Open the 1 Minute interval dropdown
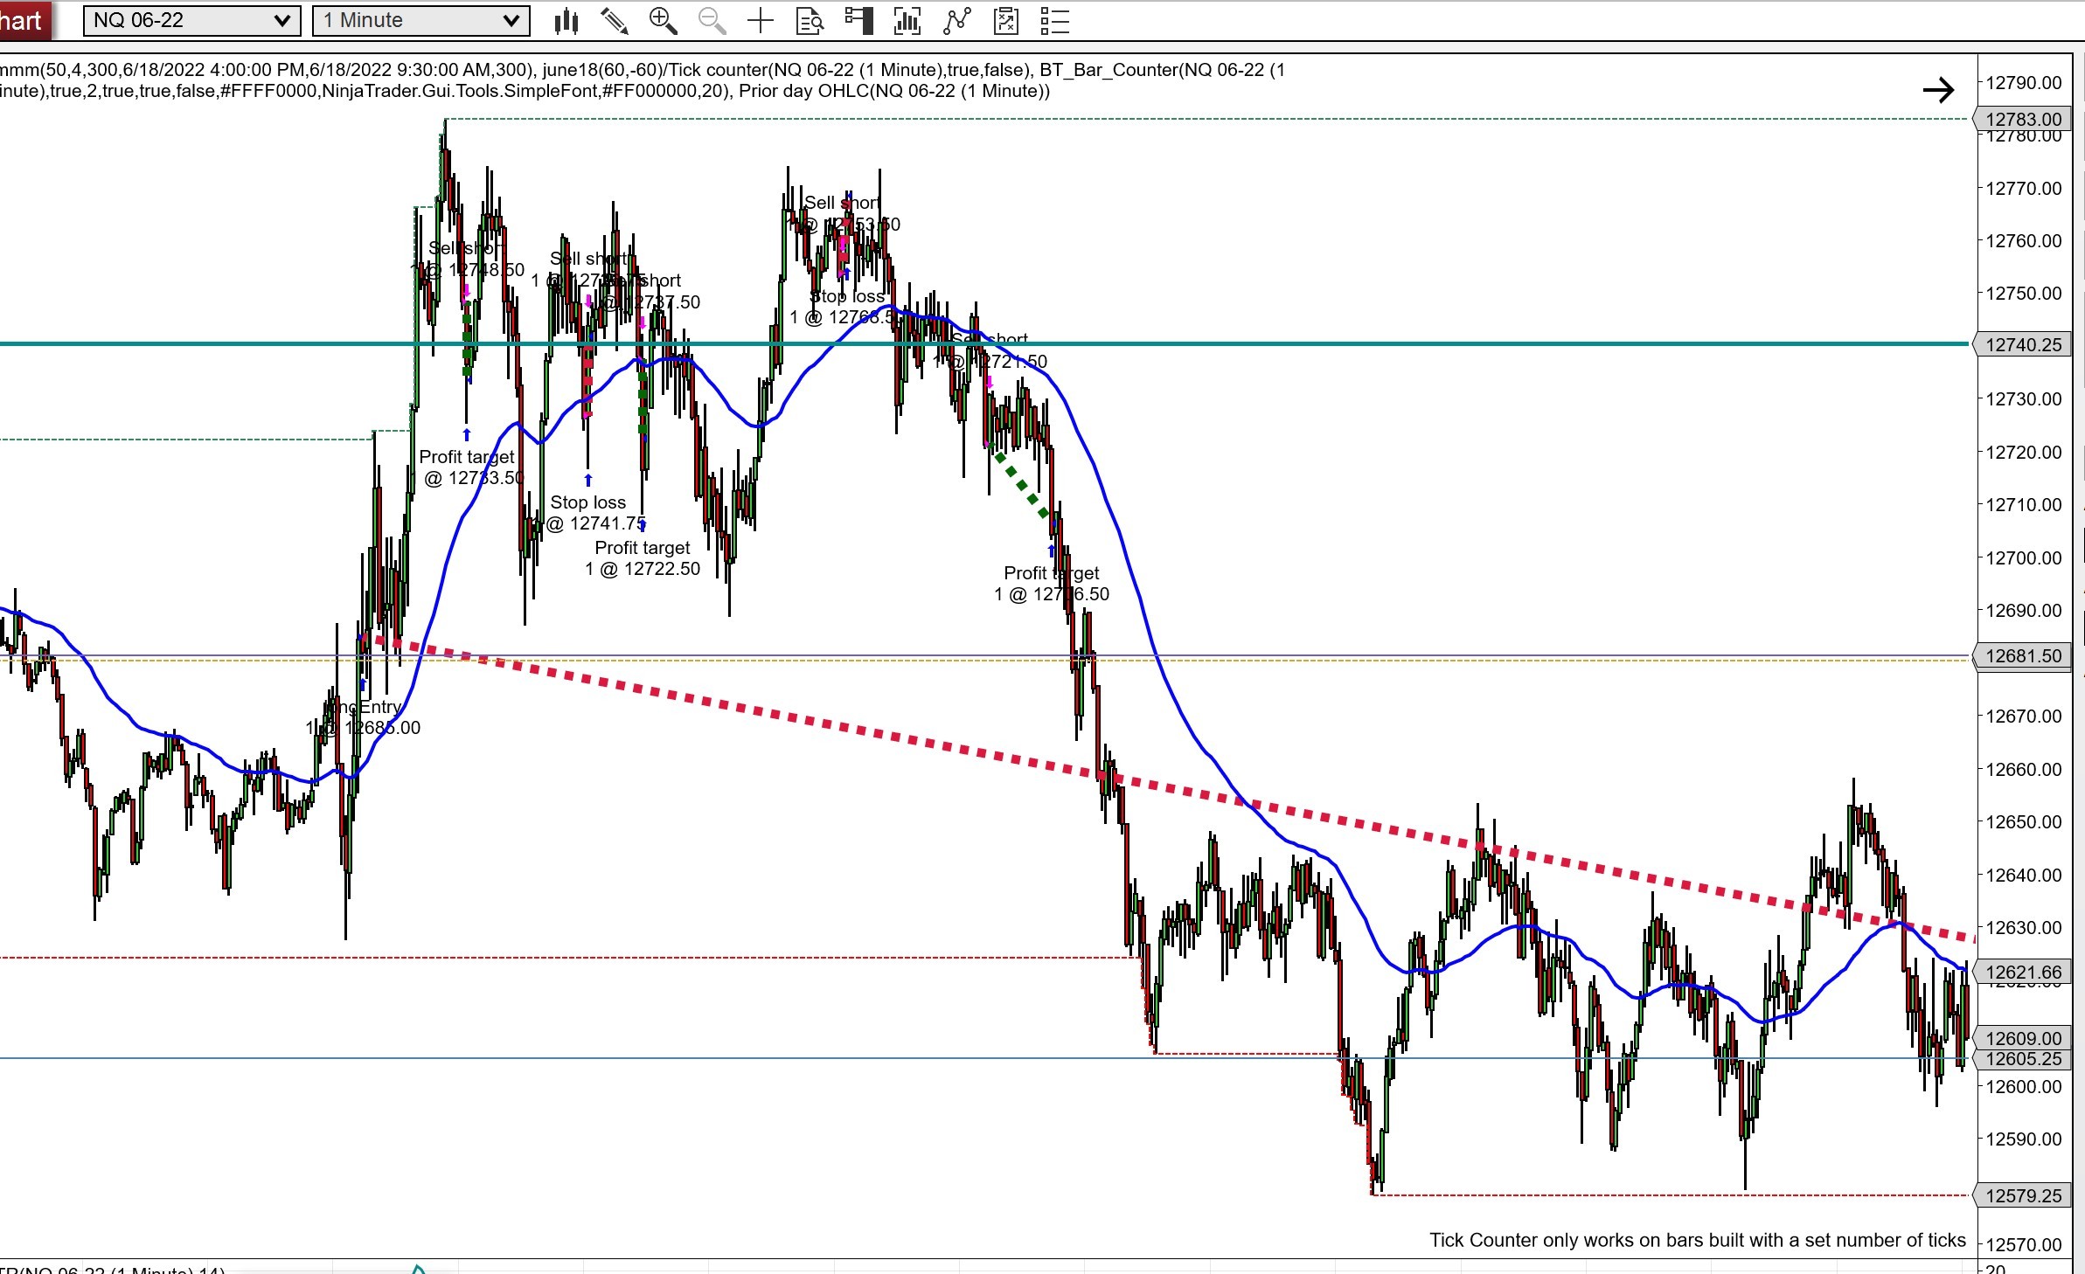 [420, 21]
